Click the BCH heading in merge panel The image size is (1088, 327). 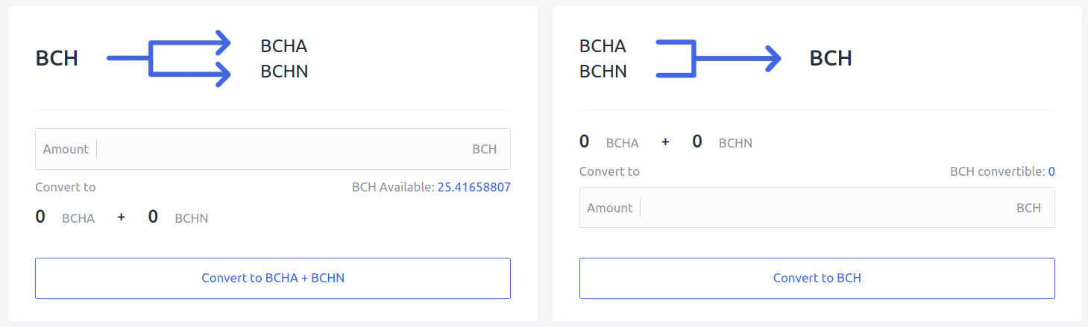pos(831,58)
